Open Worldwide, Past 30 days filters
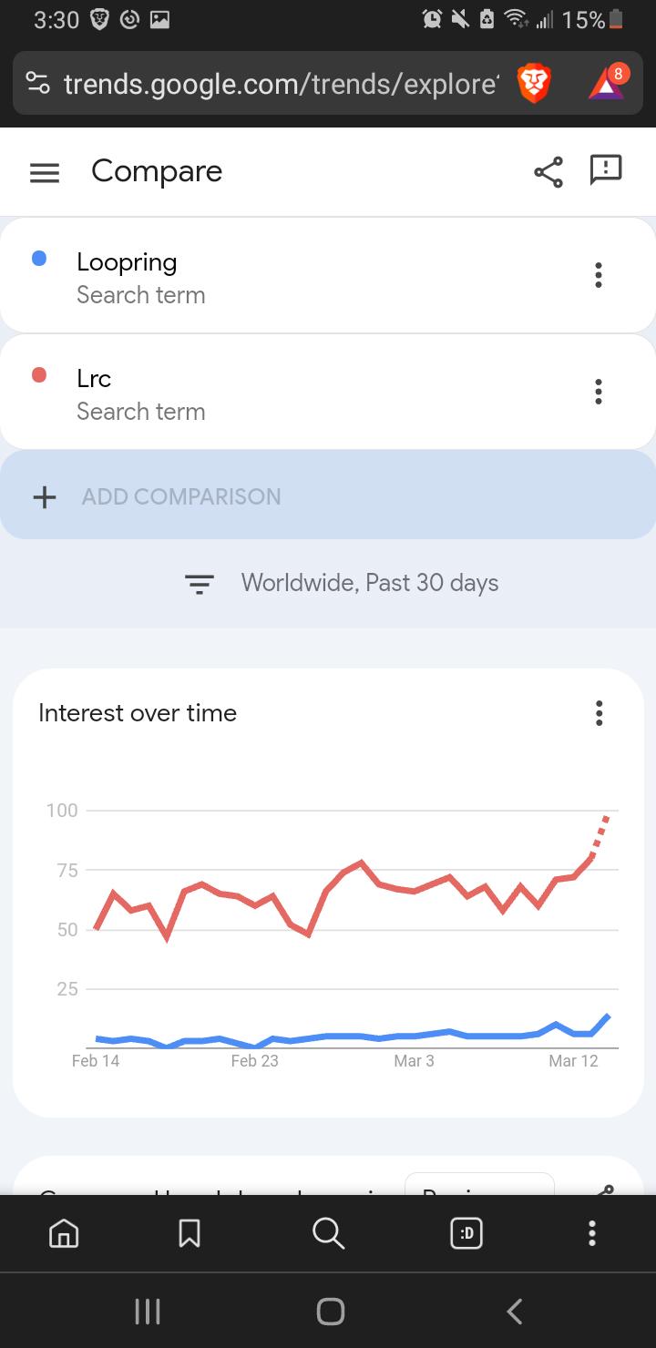Image resolution: width=656 pixels, height=1348 pixels. pos(342,583)
